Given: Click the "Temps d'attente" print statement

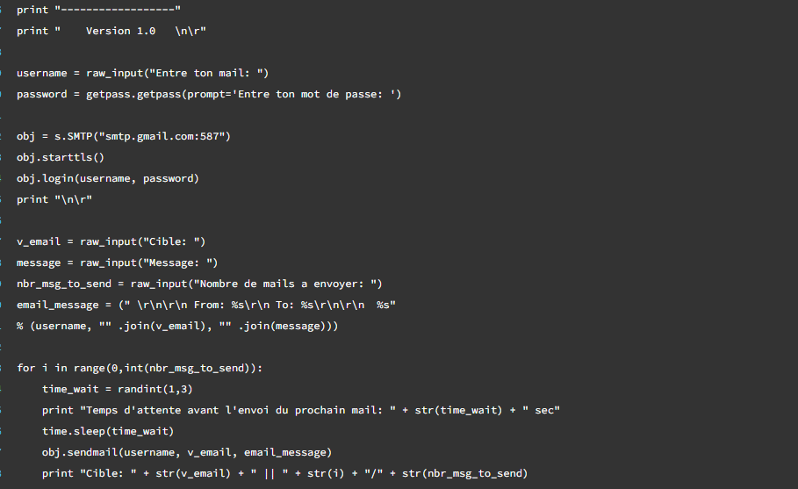Looking at the screenshot, I should coord(300,410).
